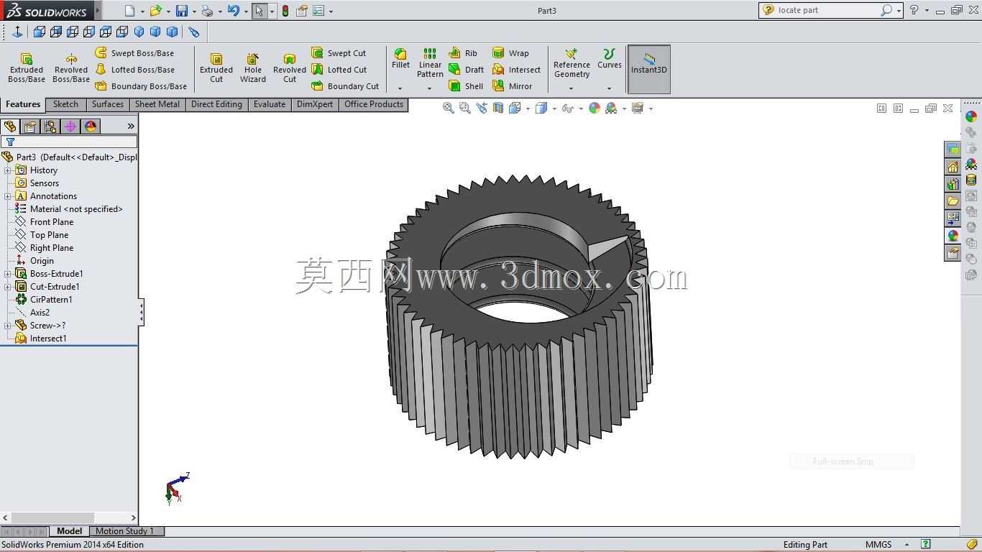Image resolution: width=982 pixels, height=552 pixels.
Task: Start a Lofted Boss/Base feature
Action: tap(134, 70)
